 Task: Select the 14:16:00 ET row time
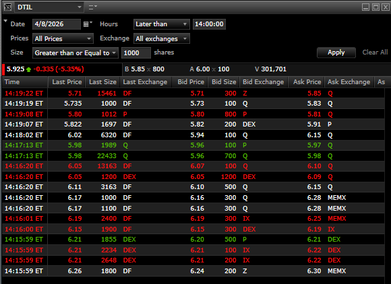[24, 229]
